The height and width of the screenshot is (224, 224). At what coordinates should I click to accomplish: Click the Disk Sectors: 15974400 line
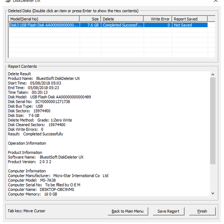[29, 111]
